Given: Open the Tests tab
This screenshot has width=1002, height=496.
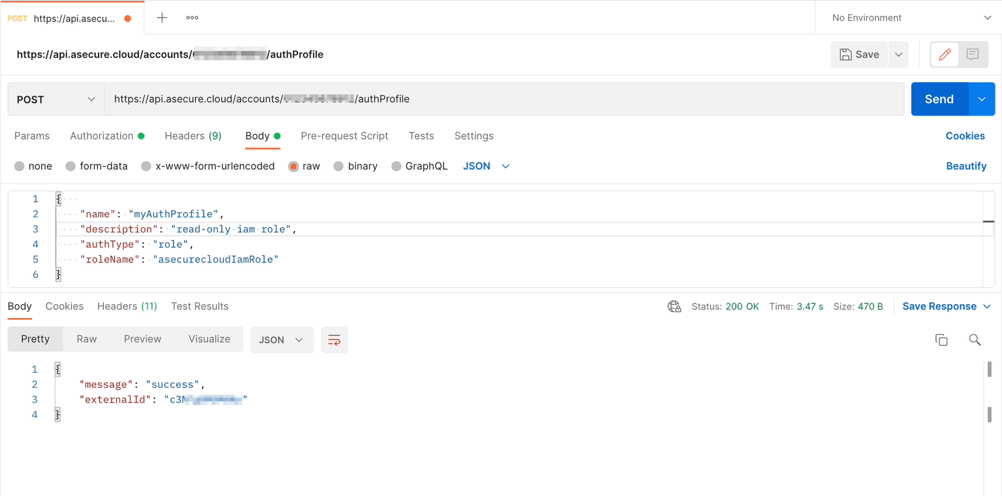Looking at the screenshot, I should click(x=421, y=136).
